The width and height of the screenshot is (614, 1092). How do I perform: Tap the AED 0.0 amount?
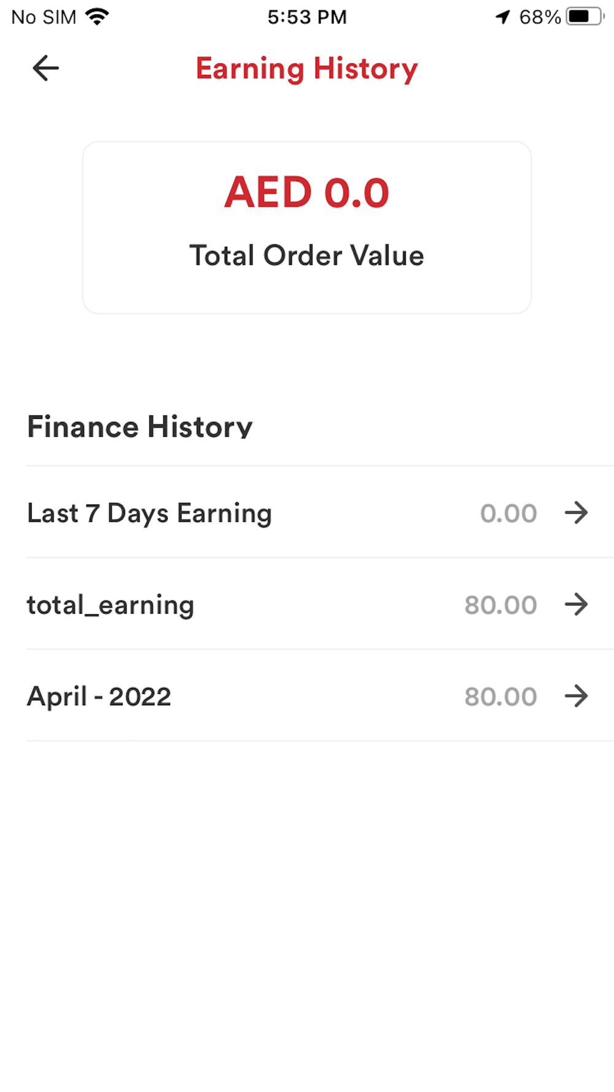click(x=306, y=192)
